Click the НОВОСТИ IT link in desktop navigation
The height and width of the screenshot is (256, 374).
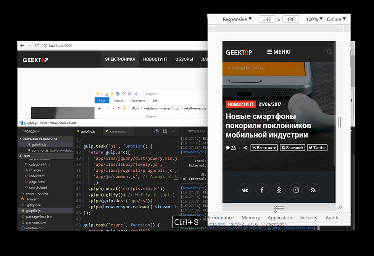point(155,59)
